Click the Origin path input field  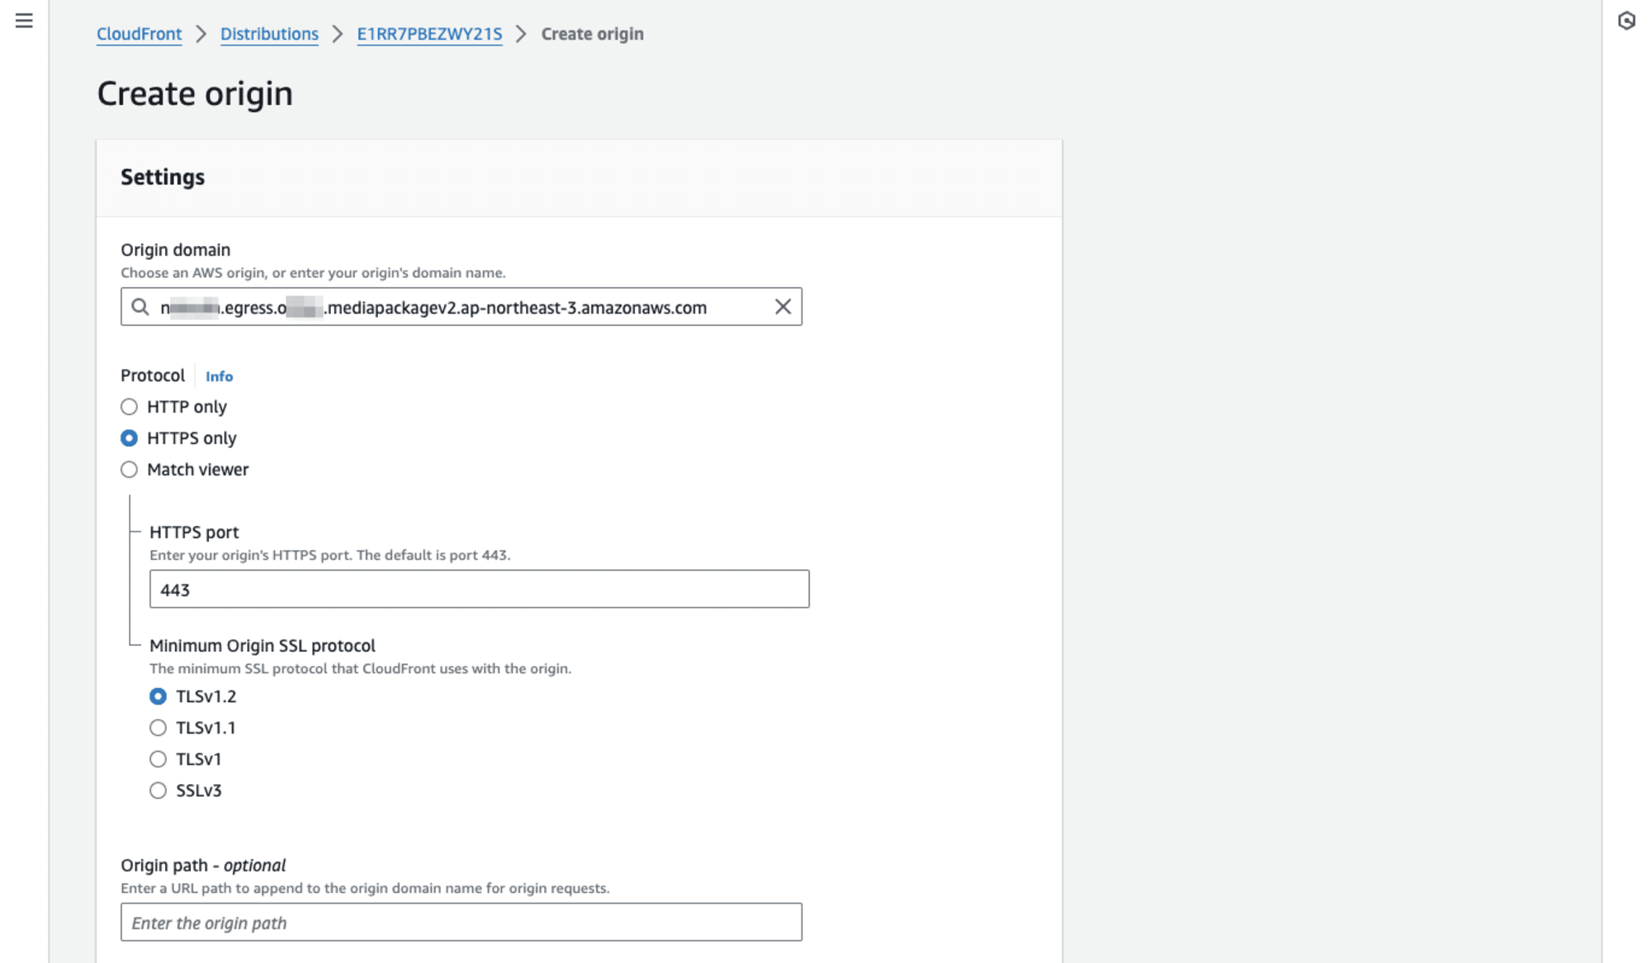click(461, 923)
